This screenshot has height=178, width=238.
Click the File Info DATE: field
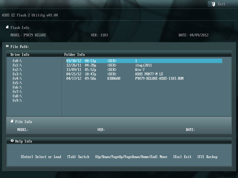tap(190, 130)
